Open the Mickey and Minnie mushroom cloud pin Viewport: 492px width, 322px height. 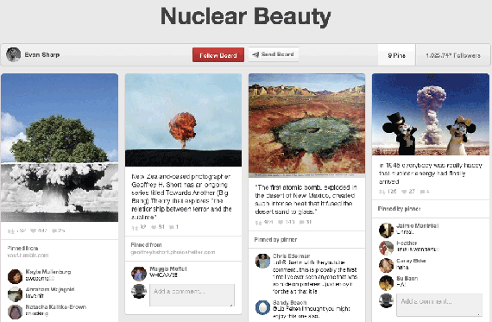[x=431, y=115]
